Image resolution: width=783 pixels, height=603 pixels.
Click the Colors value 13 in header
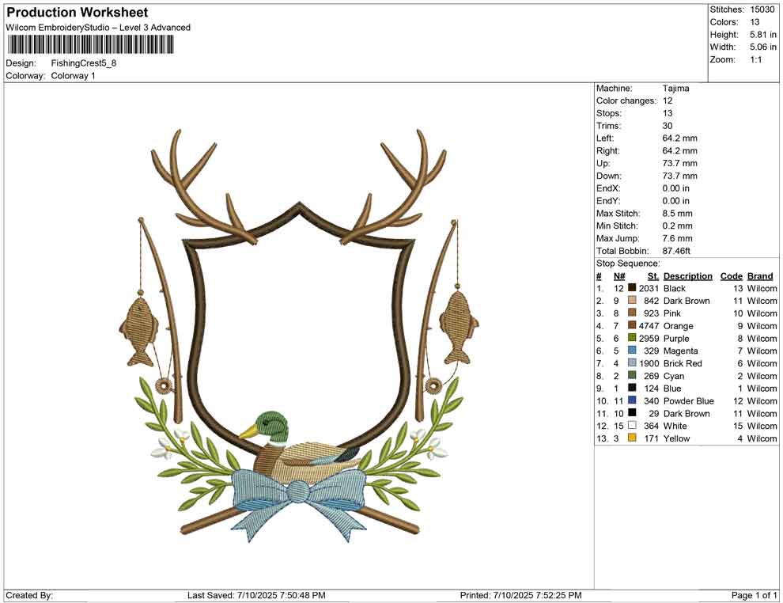[755, 22]
